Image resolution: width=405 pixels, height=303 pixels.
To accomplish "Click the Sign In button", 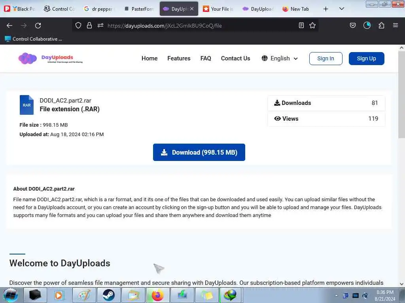I will (326, 58).
